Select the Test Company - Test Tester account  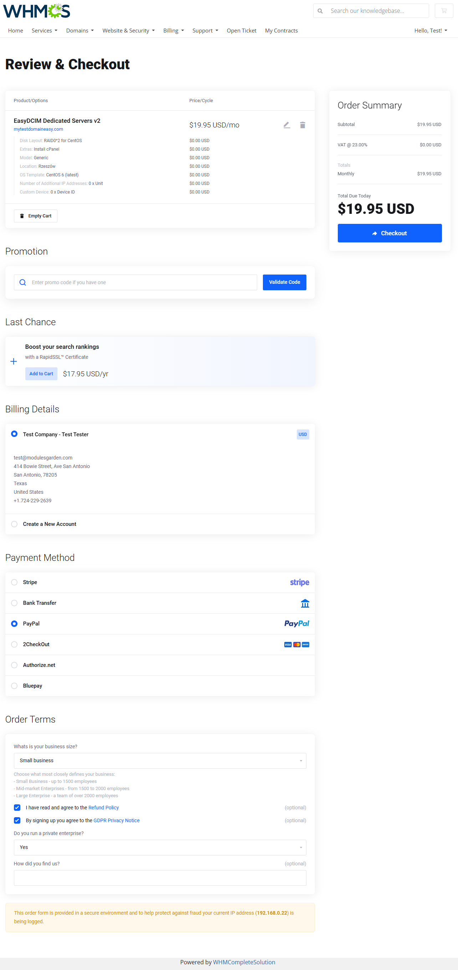pyautogui.click(x=14, y=434)
